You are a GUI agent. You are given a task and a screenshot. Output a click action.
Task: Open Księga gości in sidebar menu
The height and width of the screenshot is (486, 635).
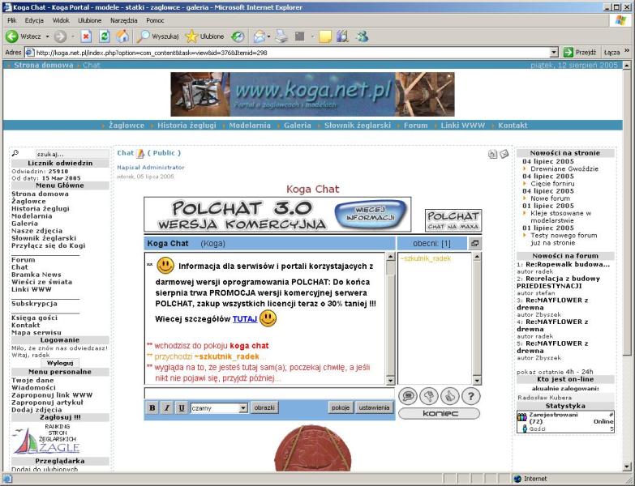[34, 318]
